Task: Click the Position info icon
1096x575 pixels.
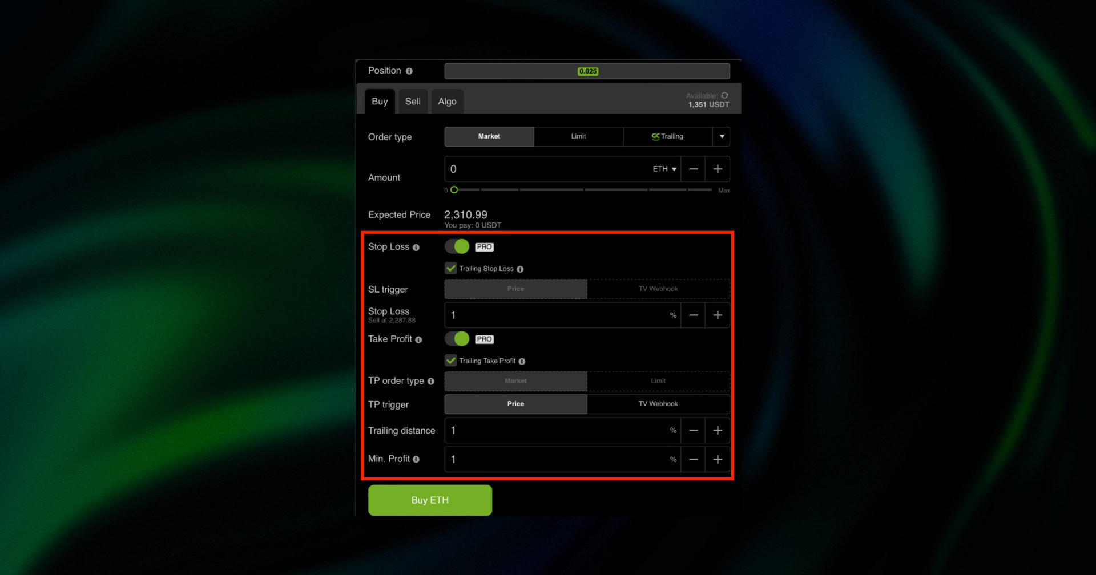Action: [409, 71]
